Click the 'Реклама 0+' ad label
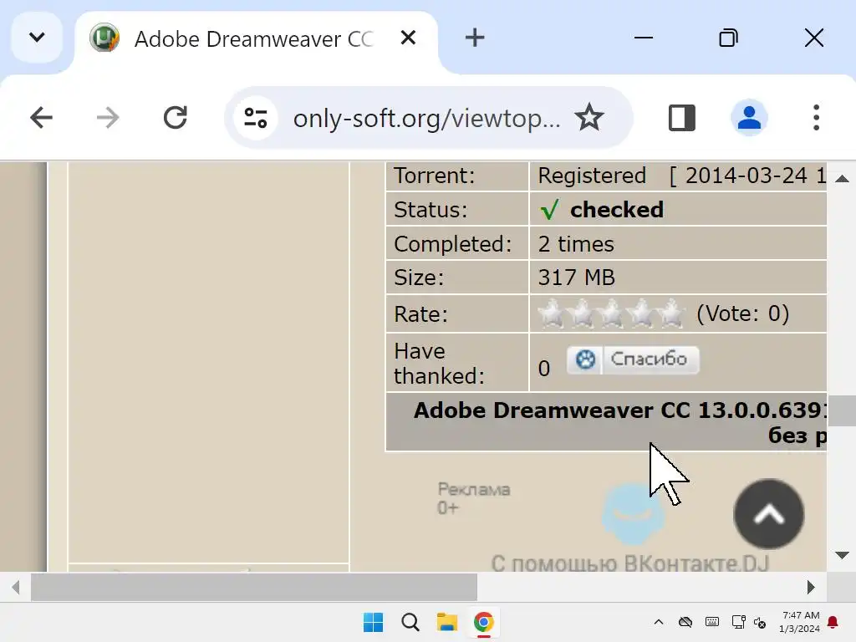This screenshot has width=856, height=642. pyautogui.click(x=474, y=498)
